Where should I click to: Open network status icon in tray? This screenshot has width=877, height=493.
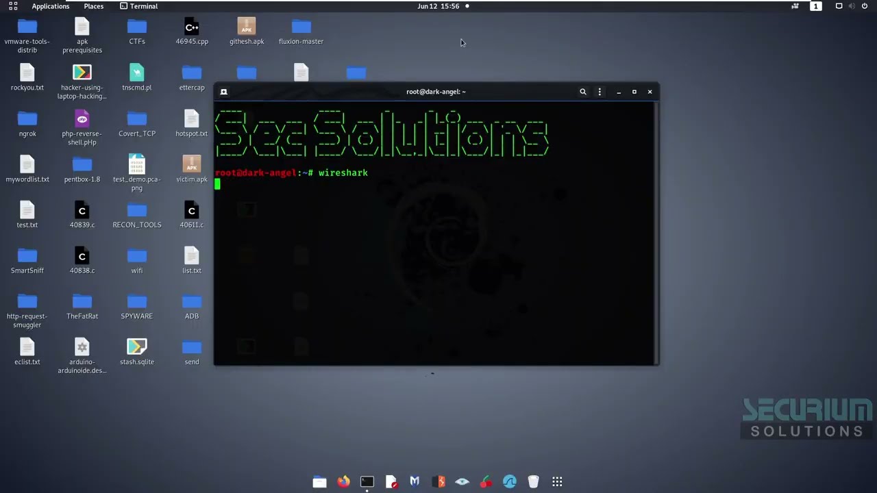tap(839, 6)
